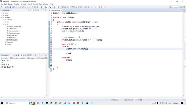Viewport: 186px width, 105px height.
Task: Open the Window menu
Action: coord(46,4)
